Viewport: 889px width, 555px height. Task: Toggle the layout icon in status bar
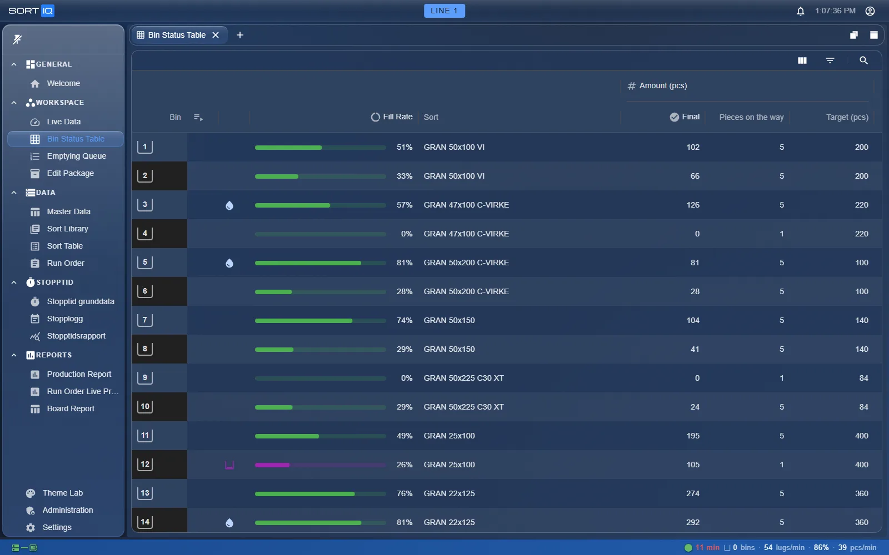coord(24,548)
